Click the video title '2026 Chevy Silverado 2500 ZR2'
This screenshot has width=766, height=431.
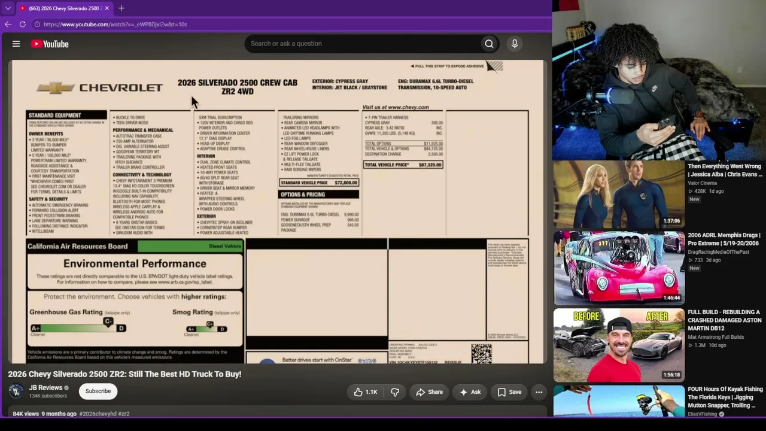click(124, 374)
